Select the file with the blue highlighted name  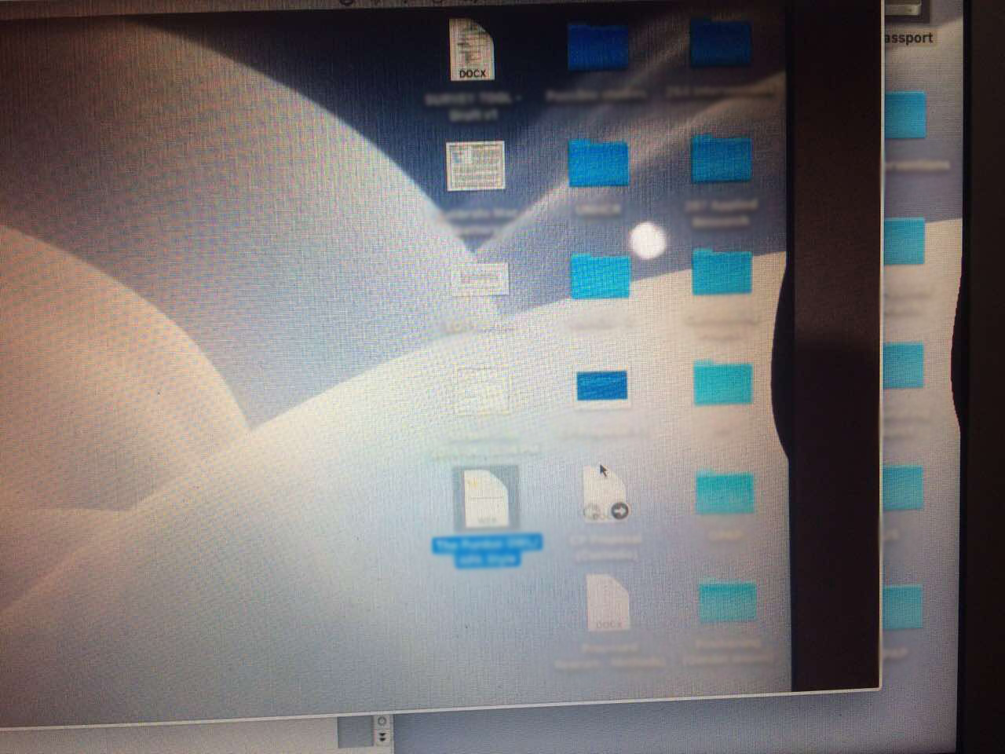tap(487, 500)
